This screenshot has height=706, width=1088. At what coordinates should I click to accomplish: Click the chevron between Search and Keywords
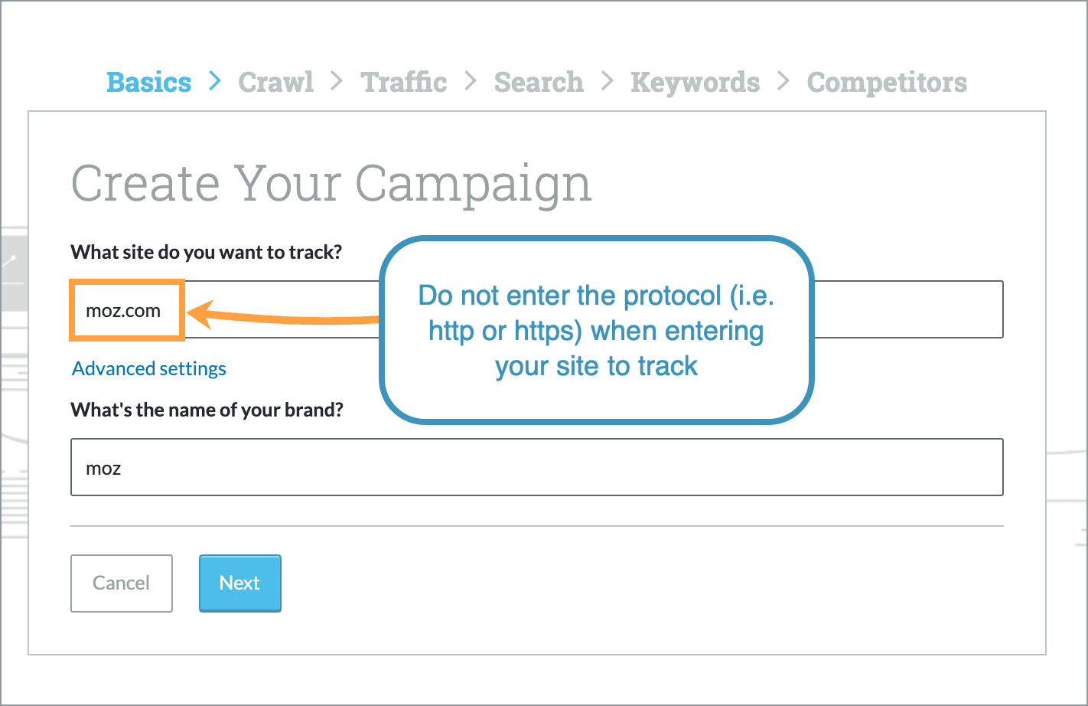tap(607, 81)
